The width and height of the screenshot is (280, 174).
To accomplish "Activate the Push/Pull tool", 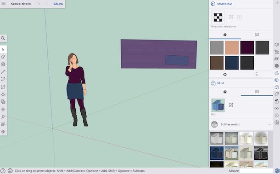I will [3, 94].
